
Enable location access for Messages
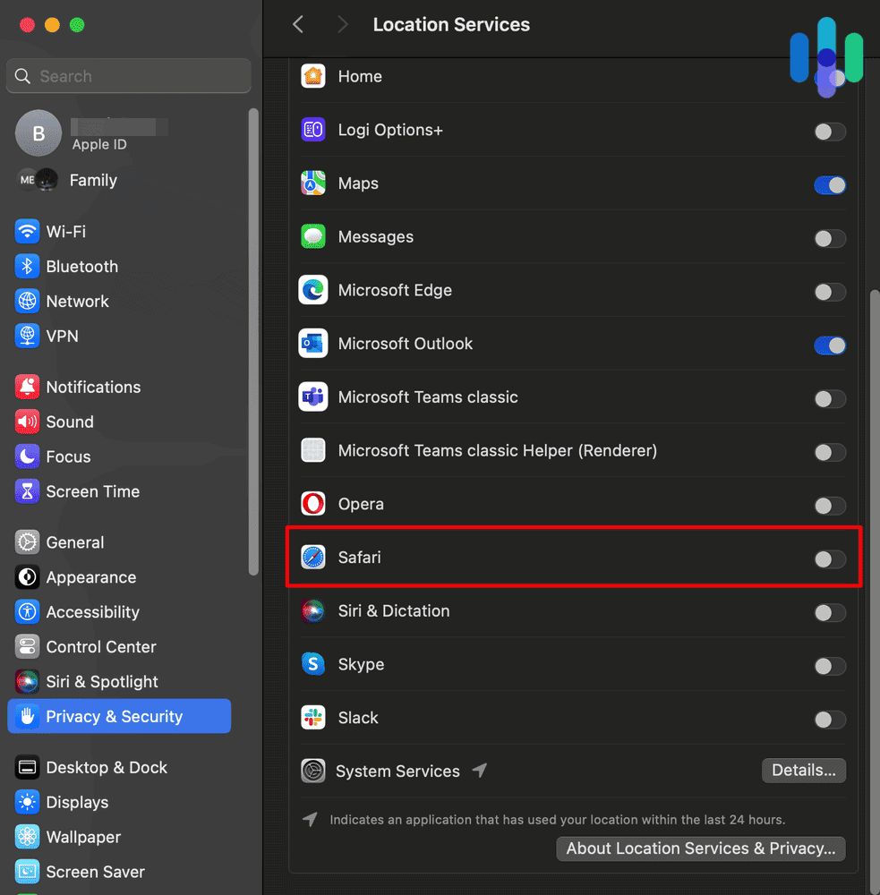(829, 238)
